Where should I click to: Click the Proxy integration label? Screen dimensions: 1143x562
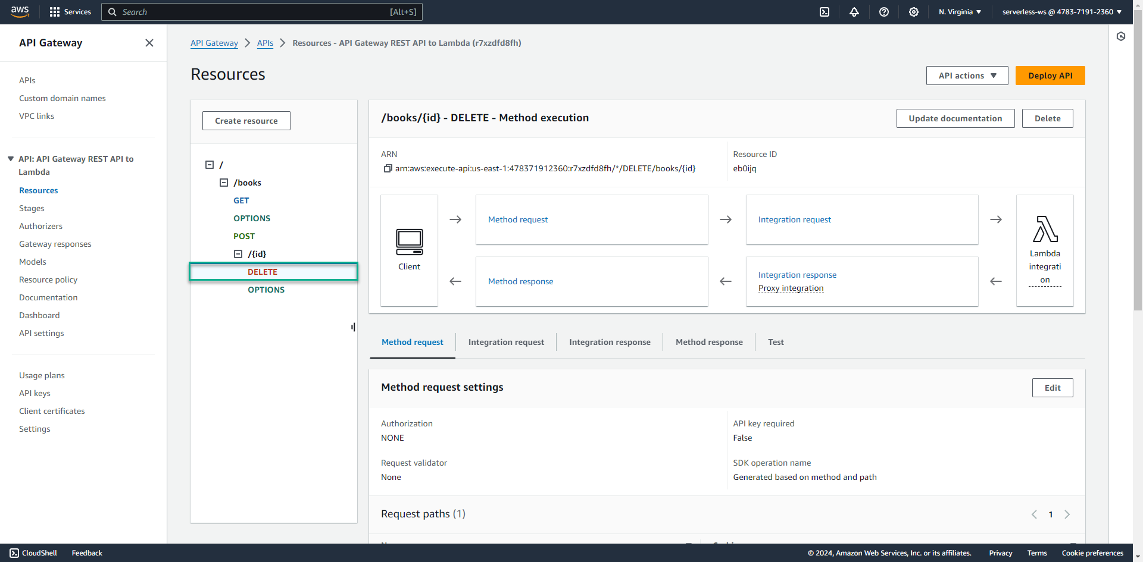(791, 288)
